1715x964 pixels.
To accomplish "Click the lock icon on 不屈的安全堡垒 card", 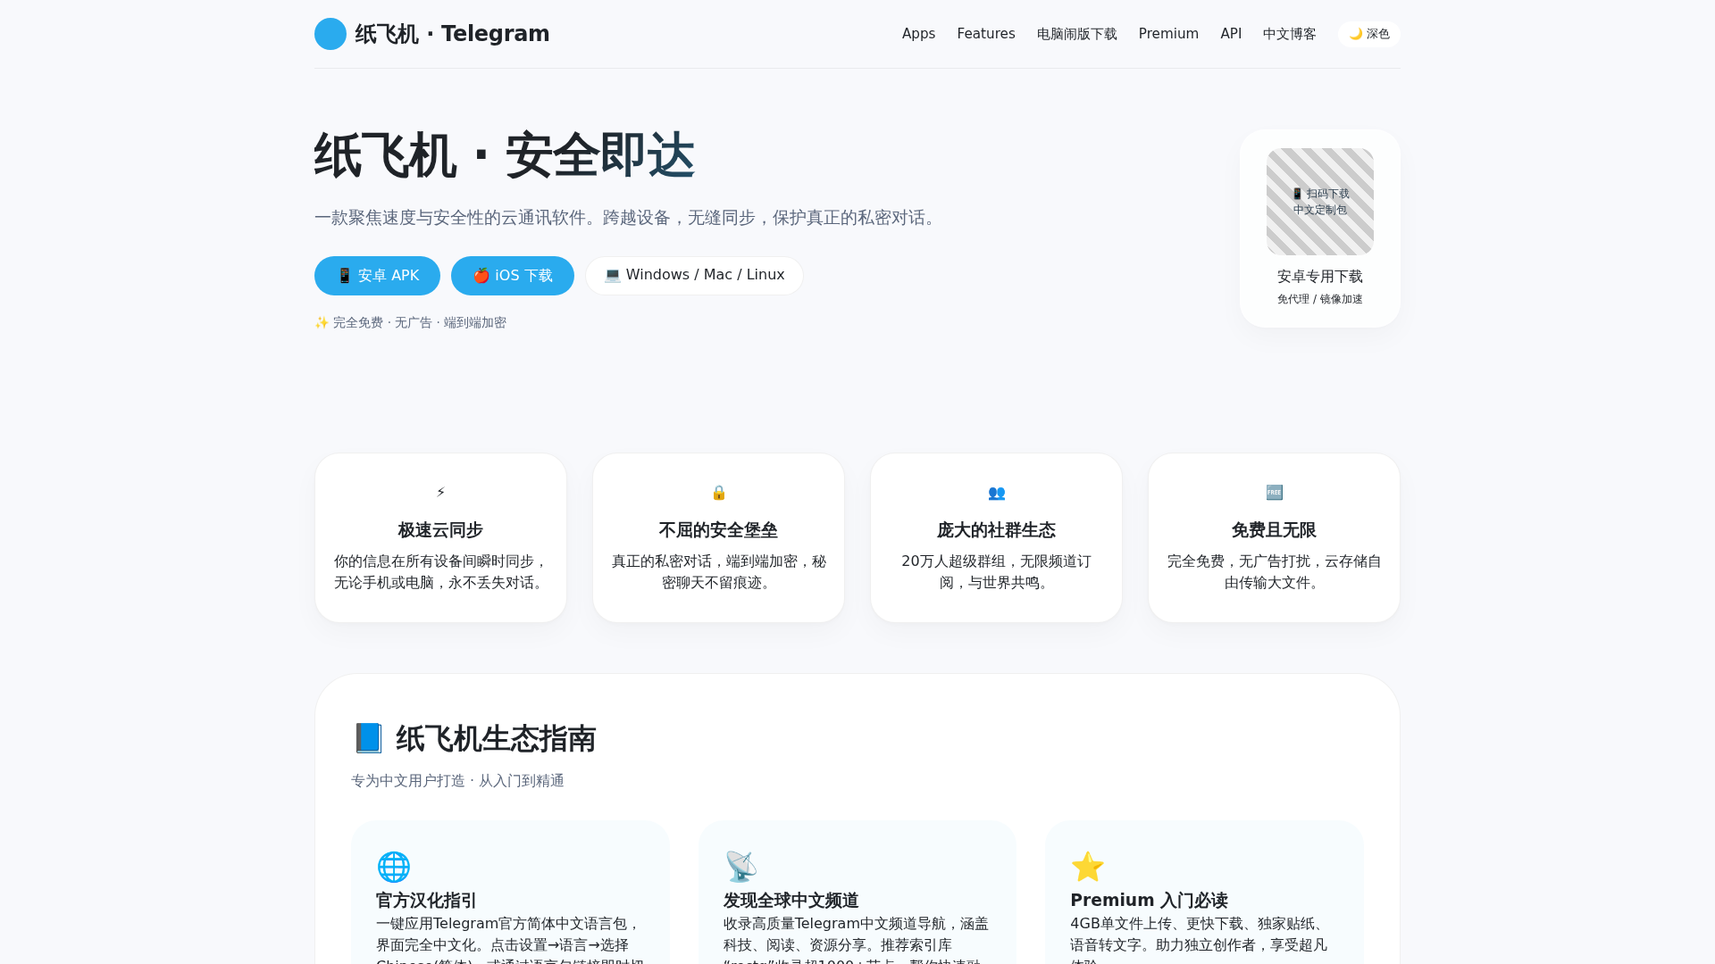I will [719, 493].
